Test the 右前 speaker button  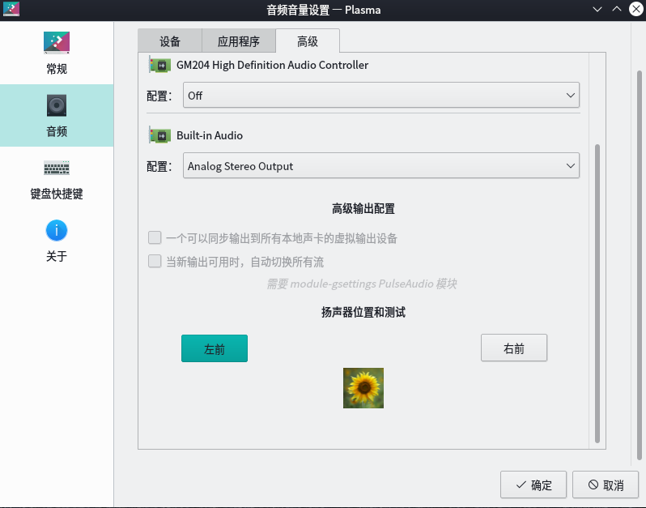tap(514, 348)
